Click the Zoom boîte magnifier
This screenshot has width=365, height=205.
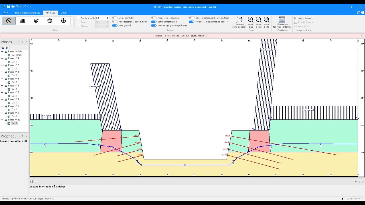[266, 20]
